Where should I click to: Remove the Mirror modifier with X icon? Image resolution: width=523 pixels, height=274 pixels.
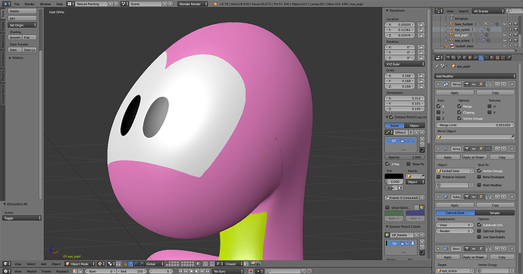(x=512, y=84)
